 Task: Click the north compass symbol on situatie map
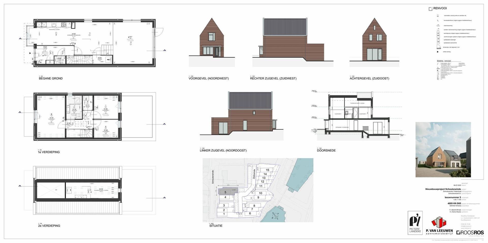click(274, 216)
